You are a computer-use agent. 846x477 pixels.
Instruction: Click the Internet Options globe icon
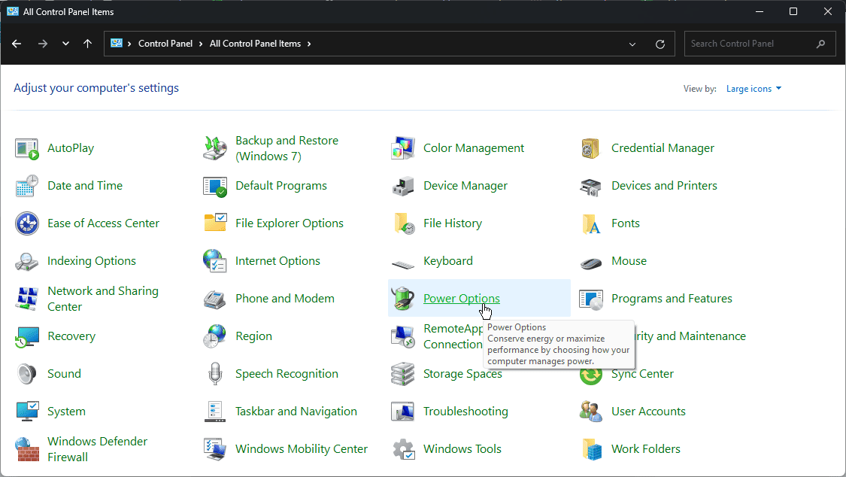pos(215,261)
